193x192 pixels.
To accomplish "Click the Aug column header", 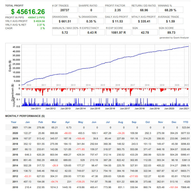I will click(120, 122).
